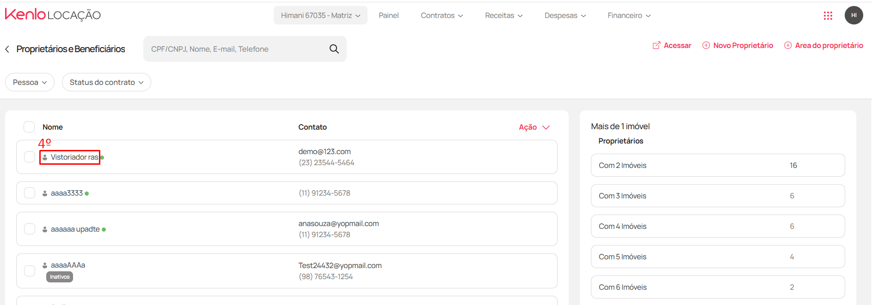Image resolution: width=872 pixels, height=305 pixels.
Task: Select all rows with the Nome header checkbox
Action: pyautogui.click(x=29, y=127)
